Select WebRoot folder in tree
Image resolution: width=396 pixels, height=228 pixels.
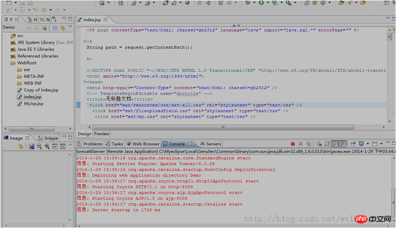23,63
